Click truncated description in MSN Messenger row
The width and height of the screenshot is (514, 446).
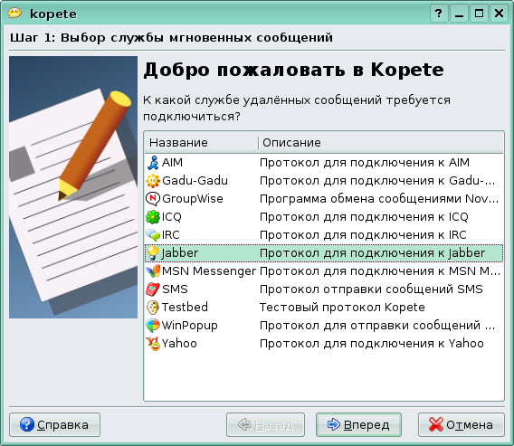click(x=380, y=271)
